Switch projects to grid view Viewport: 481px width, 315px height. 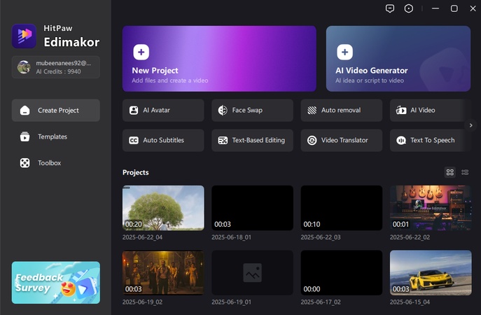(450, 172)
